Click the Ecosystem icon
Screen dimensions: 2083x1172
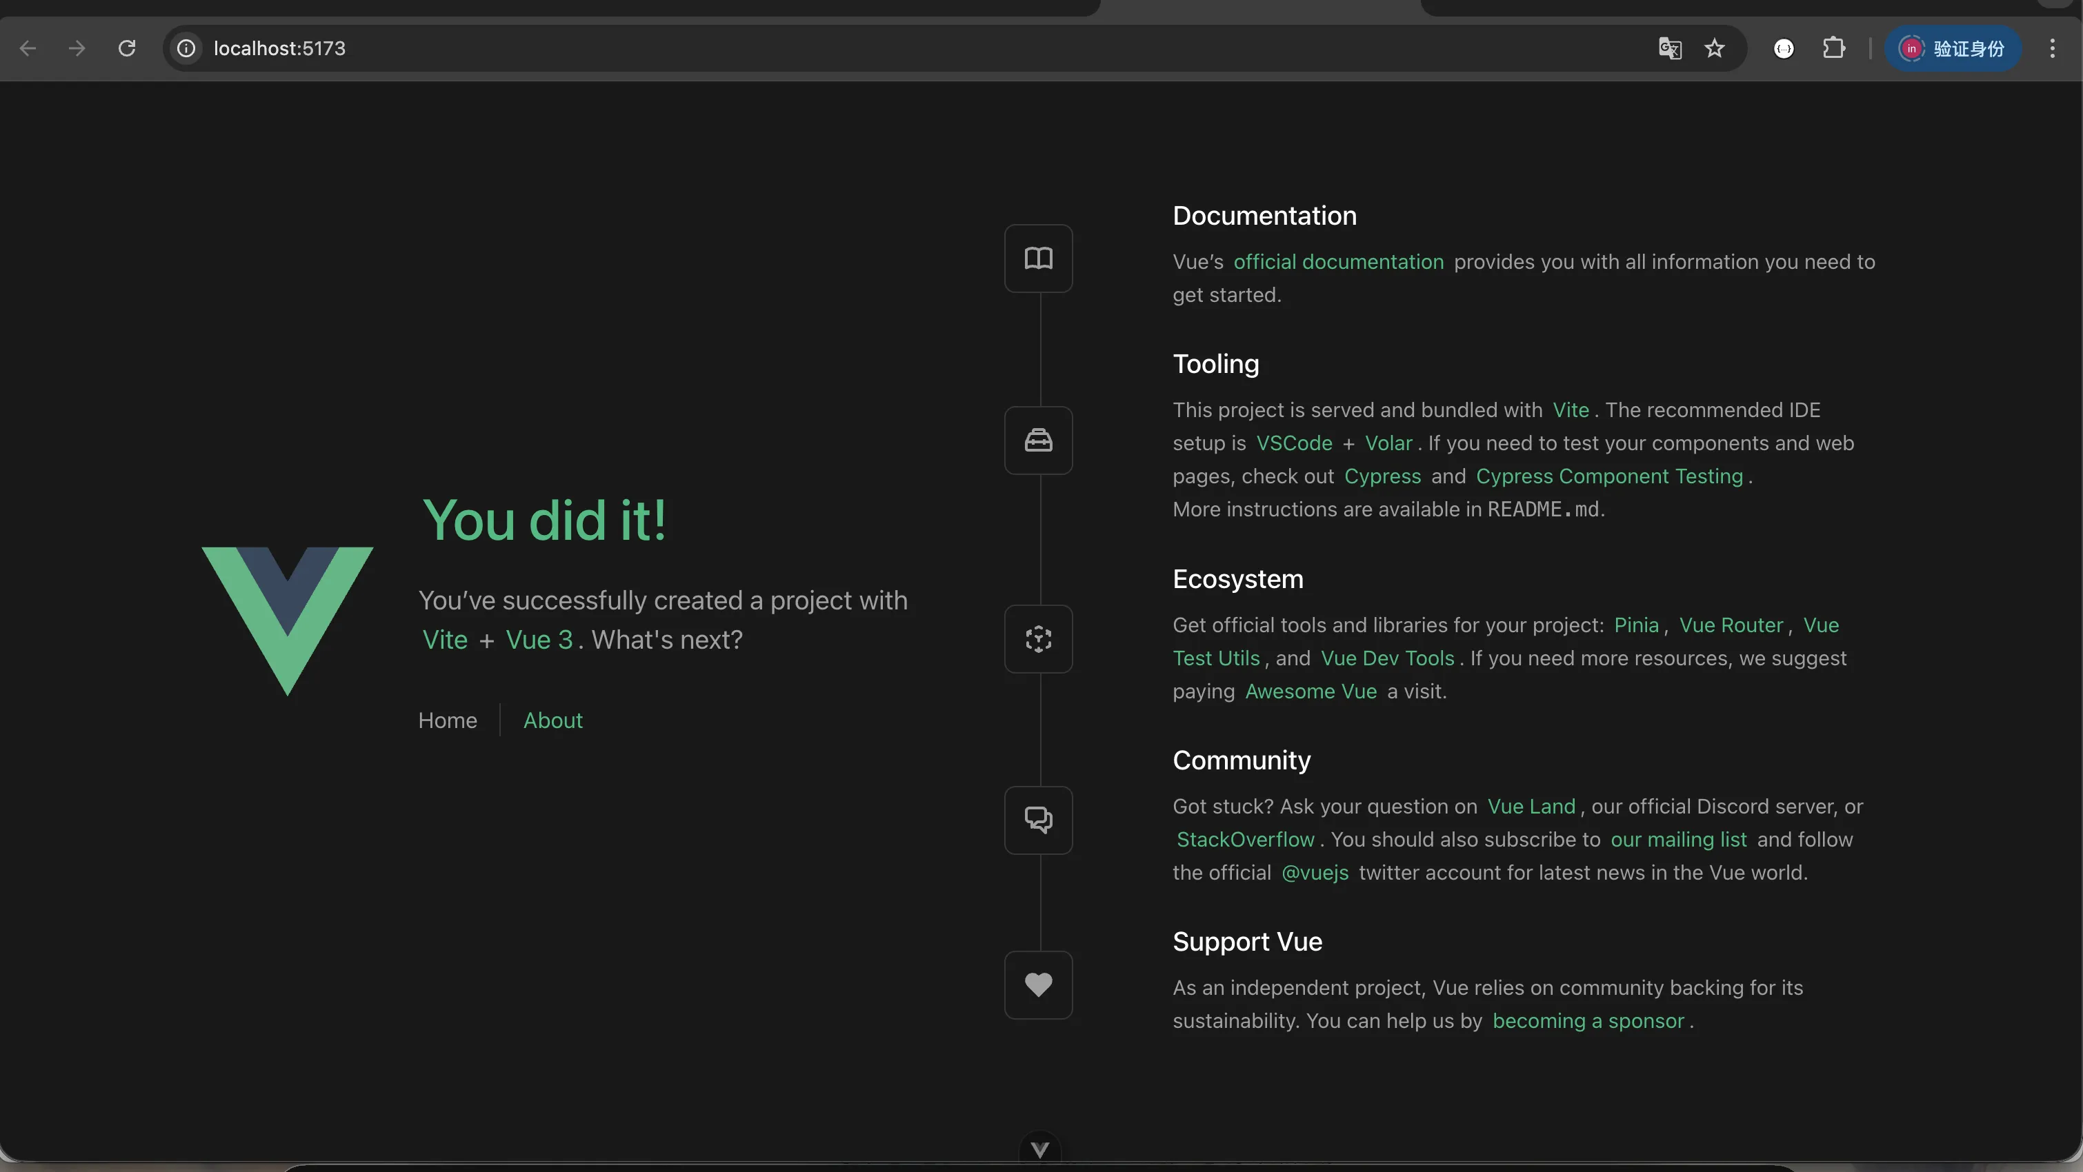(x=1038, y=639)
